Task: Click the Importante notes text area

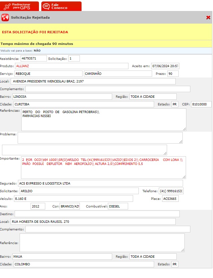Action: (x=103, y=167)
